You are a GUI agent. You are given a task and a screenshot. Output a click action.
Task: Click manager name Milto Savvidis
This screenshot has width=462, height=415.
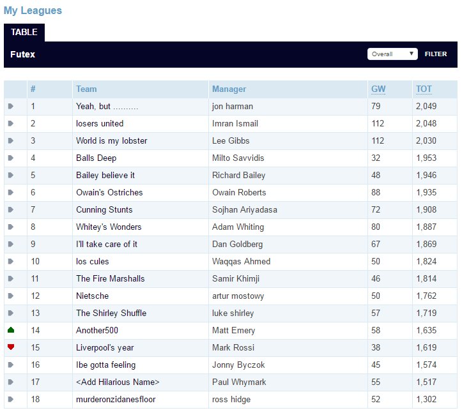[238, 158]
